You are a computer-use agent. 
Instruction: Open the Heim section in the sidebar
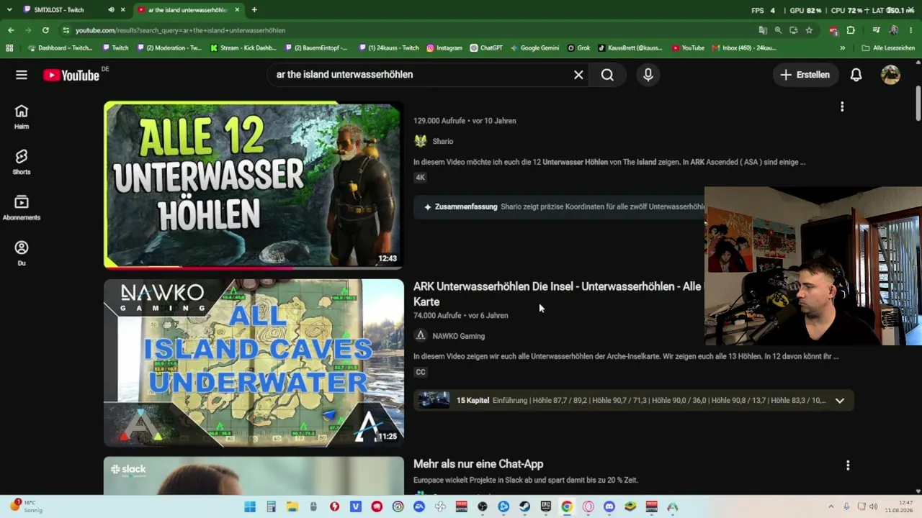point(22,117)
